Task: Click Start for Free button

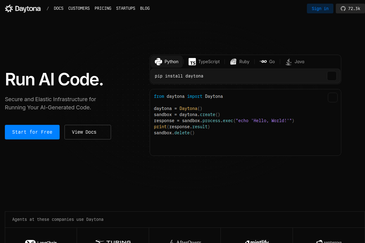Action: tap(32, 132)
